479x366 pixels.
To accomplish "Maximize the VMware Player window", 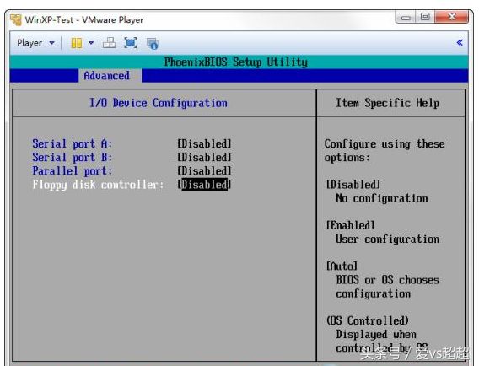I will tap(425, 17).
